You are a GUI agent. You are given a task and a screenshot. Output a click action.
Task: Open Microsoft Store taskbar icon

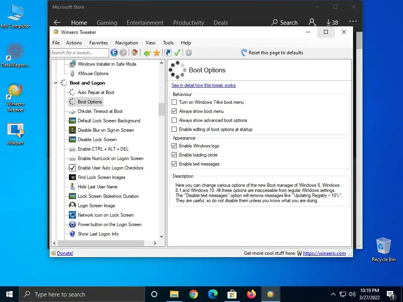pyautogui.click(x=232, y=294)
